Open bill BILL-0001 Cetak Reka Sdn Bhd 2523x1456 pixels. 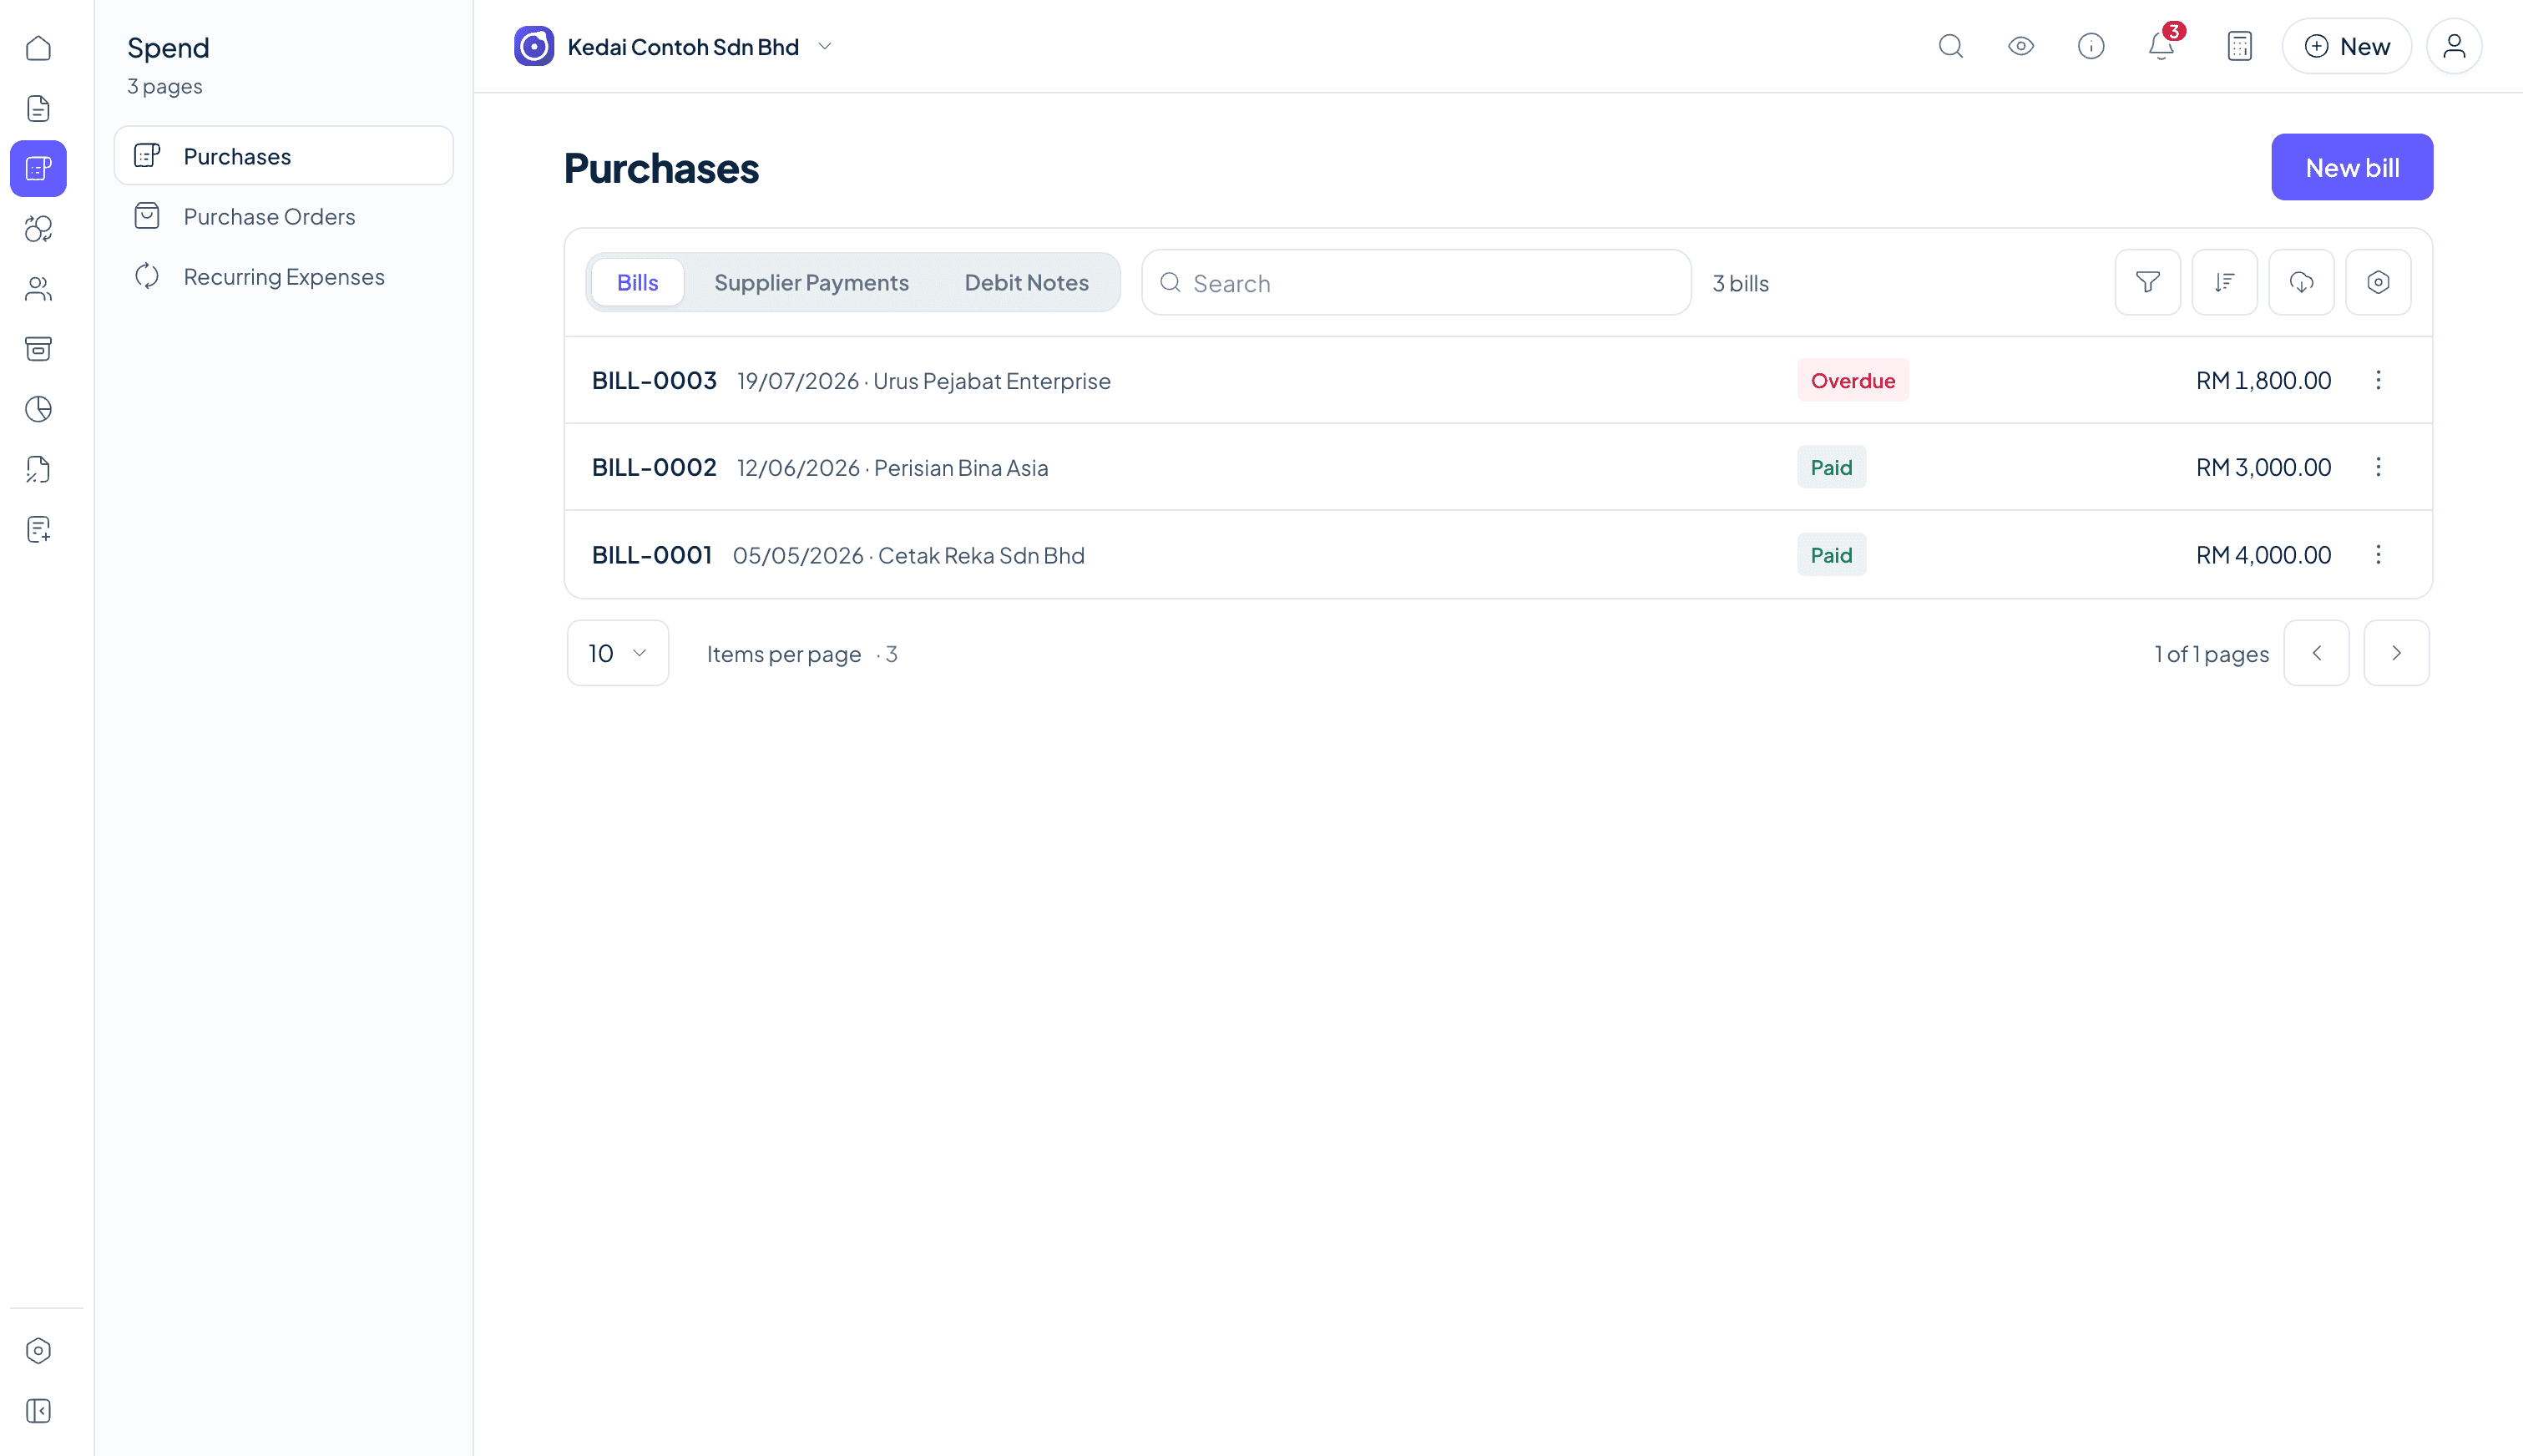tap(1498, 554)
